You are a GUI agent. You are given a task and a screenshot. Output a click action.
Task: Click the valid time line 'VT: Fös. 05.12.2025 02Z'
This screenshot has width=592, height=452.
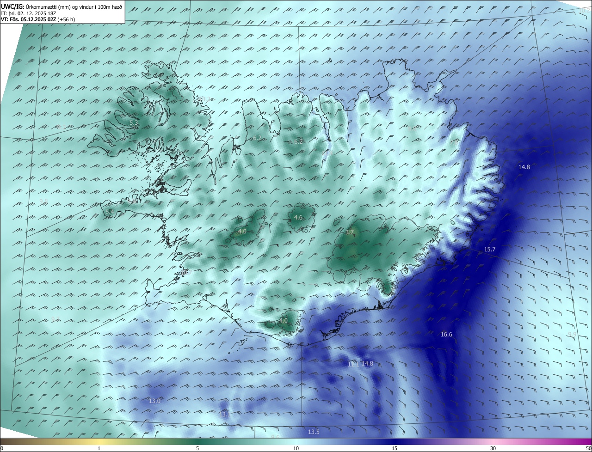28,19
